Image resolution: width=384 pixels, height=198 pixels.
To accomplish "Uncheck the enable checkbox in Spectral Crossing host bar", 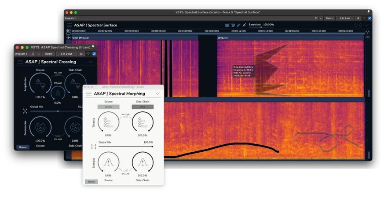I will (94, 54).
